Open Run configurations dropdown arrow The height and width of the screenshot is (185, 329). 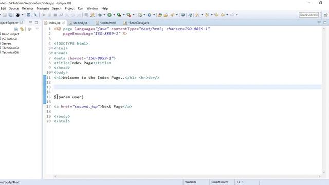pyautogui.click(x=114, y=15)
